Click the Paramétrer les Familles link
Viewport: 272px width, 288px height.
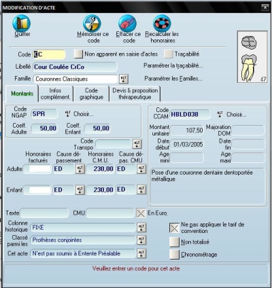173,79
